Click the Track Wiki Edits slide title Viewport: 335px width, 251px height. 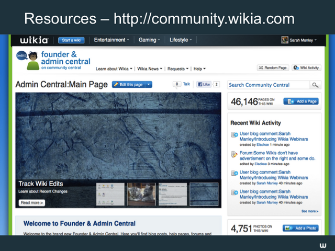41,184
